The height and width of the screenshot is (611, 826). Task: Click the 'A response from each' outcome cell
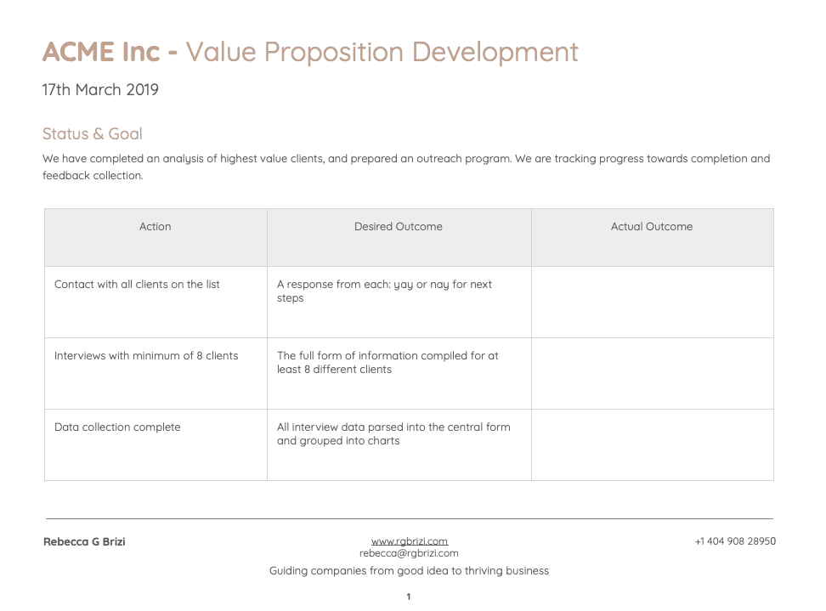point(399,302)
